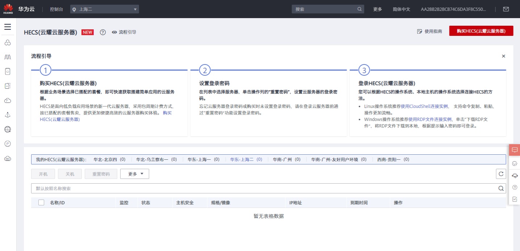Open the mail message icon in header

[506, 9]
